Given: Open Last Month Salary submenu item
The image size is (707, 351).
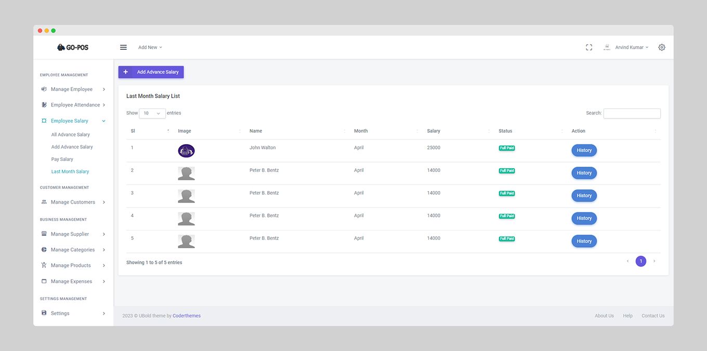Looking at the screenshot, I should [70, 171].
